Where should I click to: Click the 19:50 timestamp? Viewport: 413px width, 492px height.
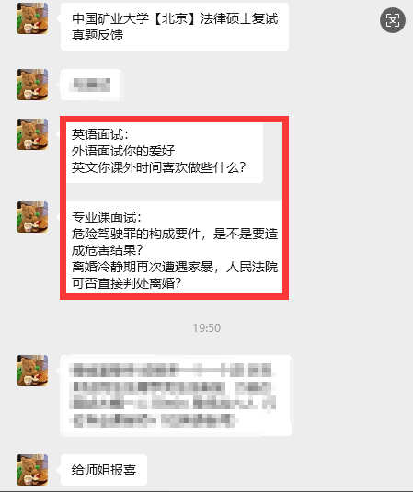point(206,328)
